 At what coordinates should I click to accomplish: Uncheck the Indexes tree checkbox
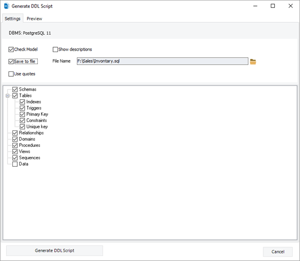pos(22,102)
